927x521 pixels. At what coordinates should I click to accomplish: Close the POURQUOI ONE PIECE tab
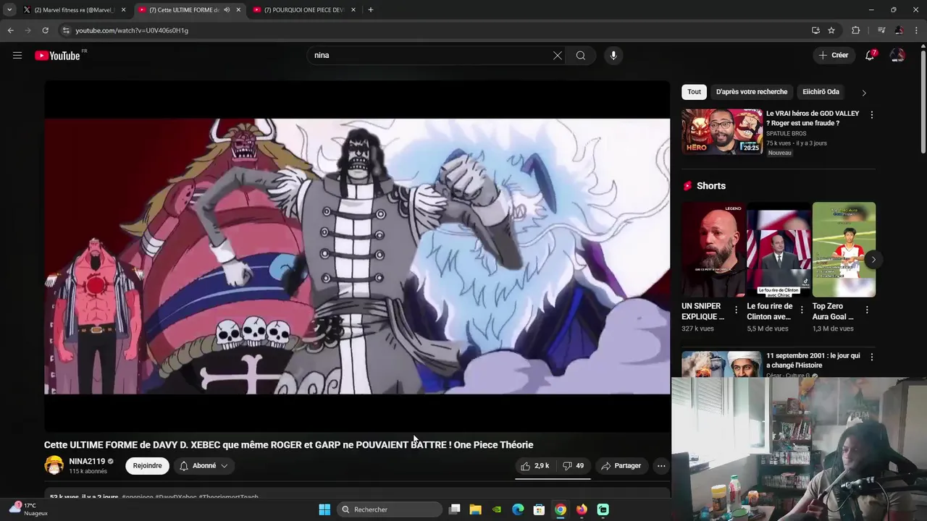pyautogui.click(x=353, y=10)
